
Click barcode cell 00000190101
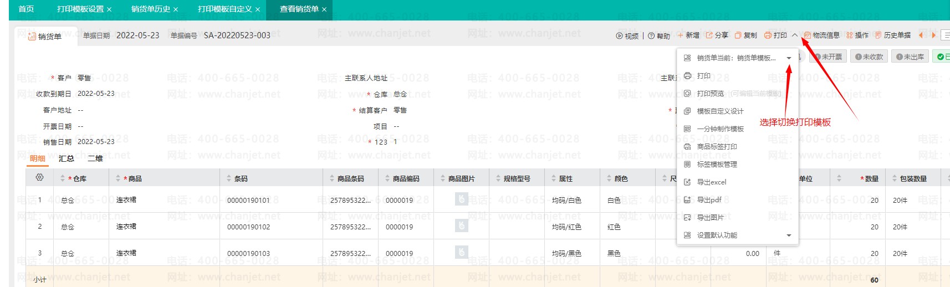point(248,201)
